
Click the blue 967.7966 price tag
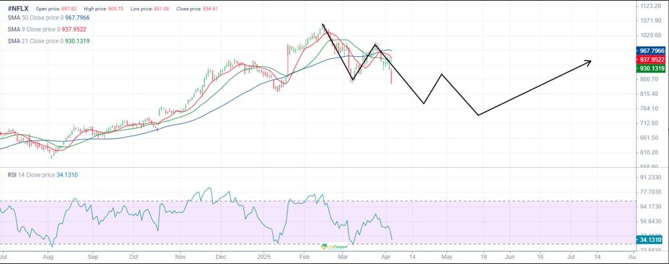pos(650,51)
